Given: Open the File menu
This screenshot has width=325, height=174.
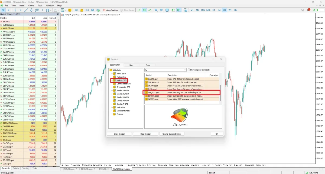Looking at the screenshot, I should point(6,5).
